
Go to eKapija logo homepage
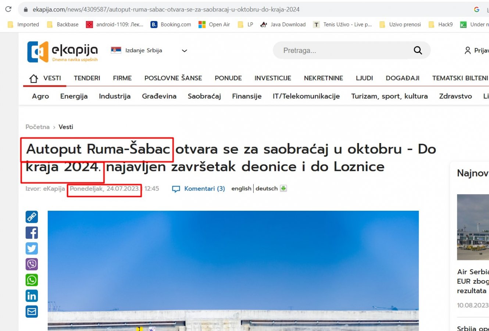click(63, 51)
